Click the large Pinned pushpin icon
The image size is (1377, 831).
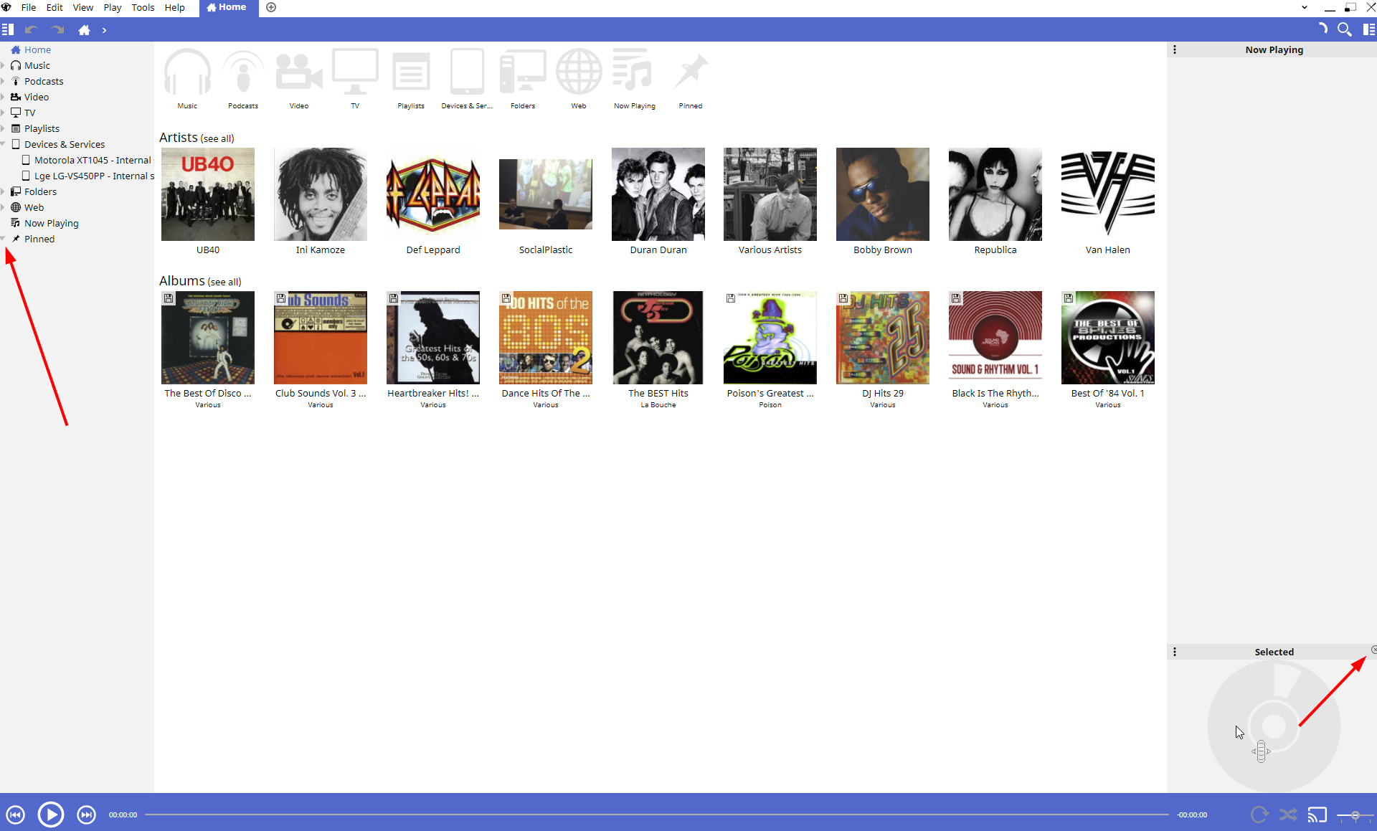(690, 72)
